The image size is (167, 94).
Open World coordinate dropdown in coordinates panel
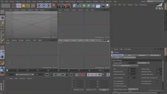pyautogui.click(x=79, y=90)
